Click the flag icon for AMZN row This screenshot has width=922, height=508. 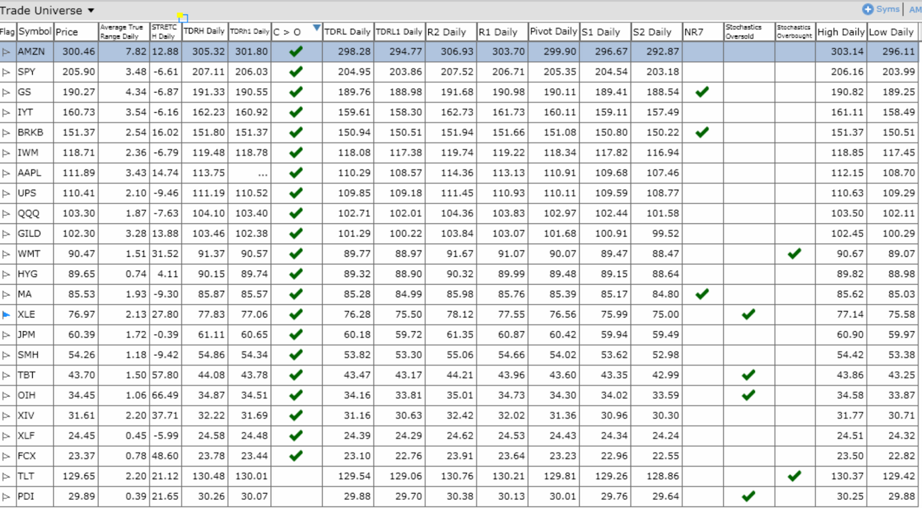click(x=6, y=52)
